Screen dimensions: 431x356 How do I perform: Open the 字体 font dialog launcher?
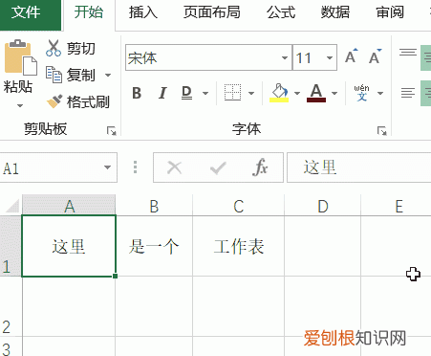pyautogui.click(x=381, y=130)
